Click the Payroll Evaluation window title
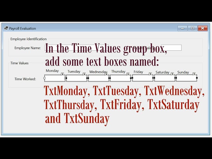Screen dimensions: 212x159 click(23, 28)
